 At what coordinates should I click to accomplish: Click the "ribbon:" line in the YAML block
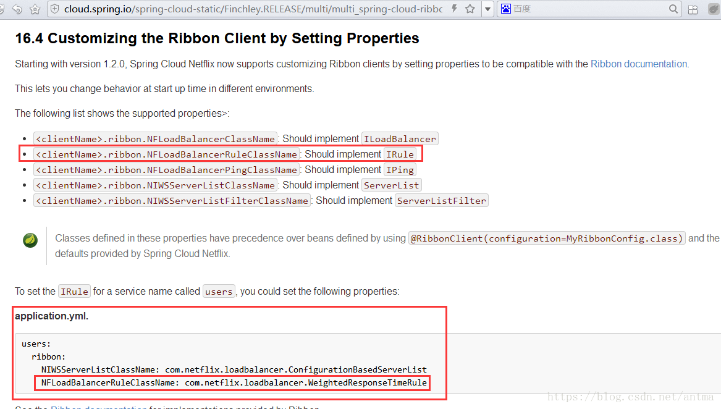[48, 356]
